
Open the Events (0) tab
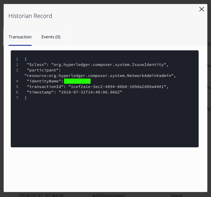[51, 37]
